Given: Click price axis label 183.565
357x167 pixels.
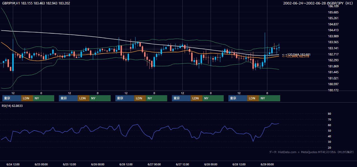Looking at the screenshot, I should (333, 42).
